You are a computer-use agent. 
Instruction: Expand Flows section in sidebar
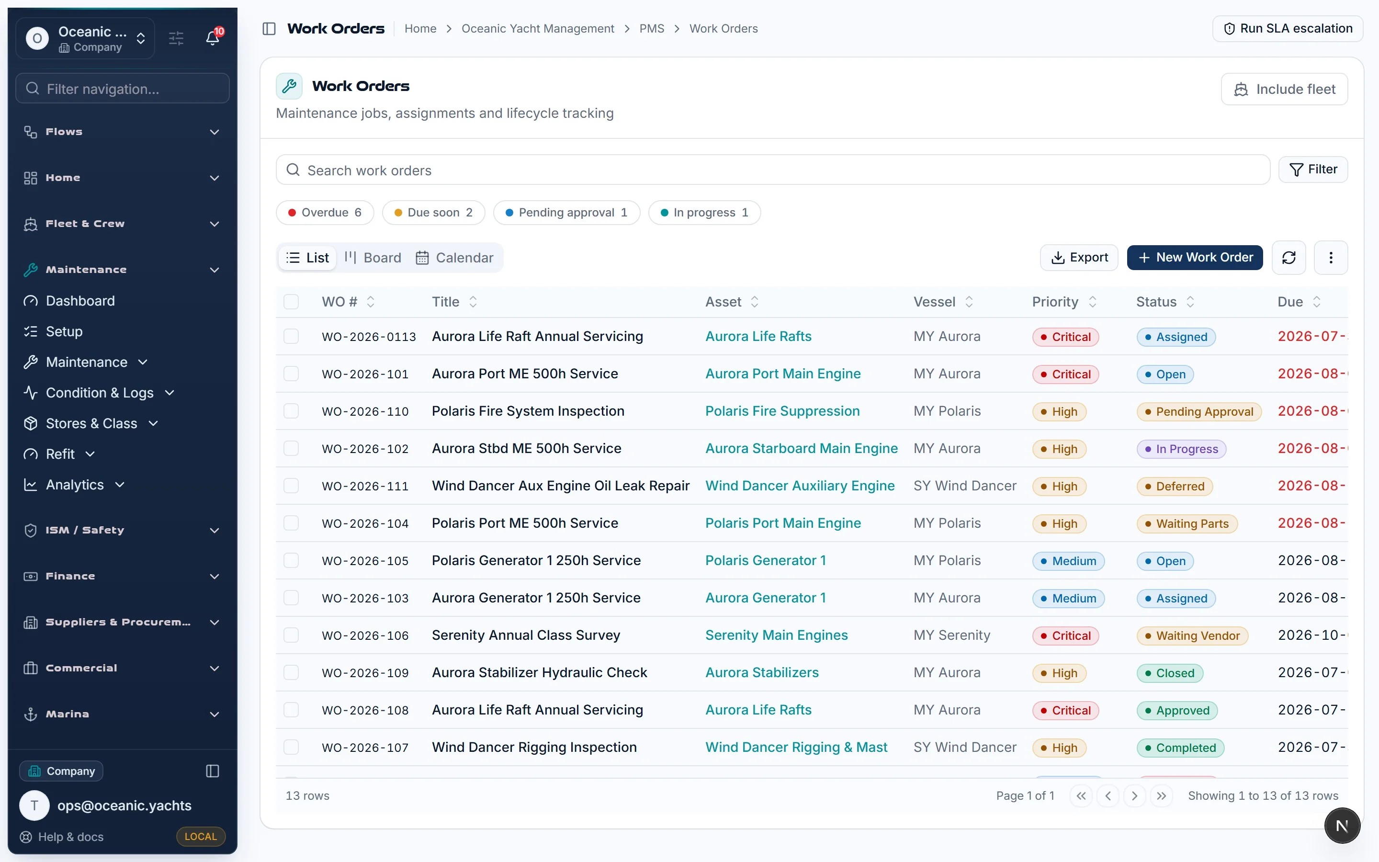click(122, 132)
